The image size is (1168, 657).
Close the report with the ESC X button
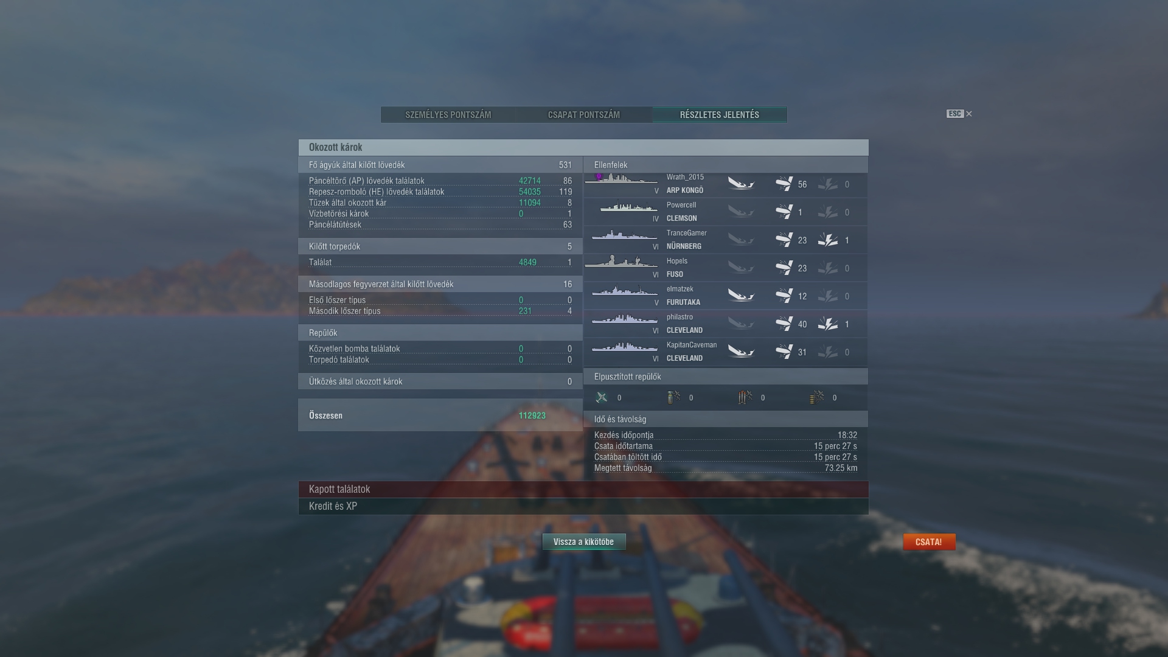click(959, 114)
